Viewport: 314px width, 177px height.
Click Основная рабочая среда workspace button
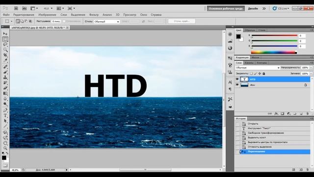click(226, 8)
